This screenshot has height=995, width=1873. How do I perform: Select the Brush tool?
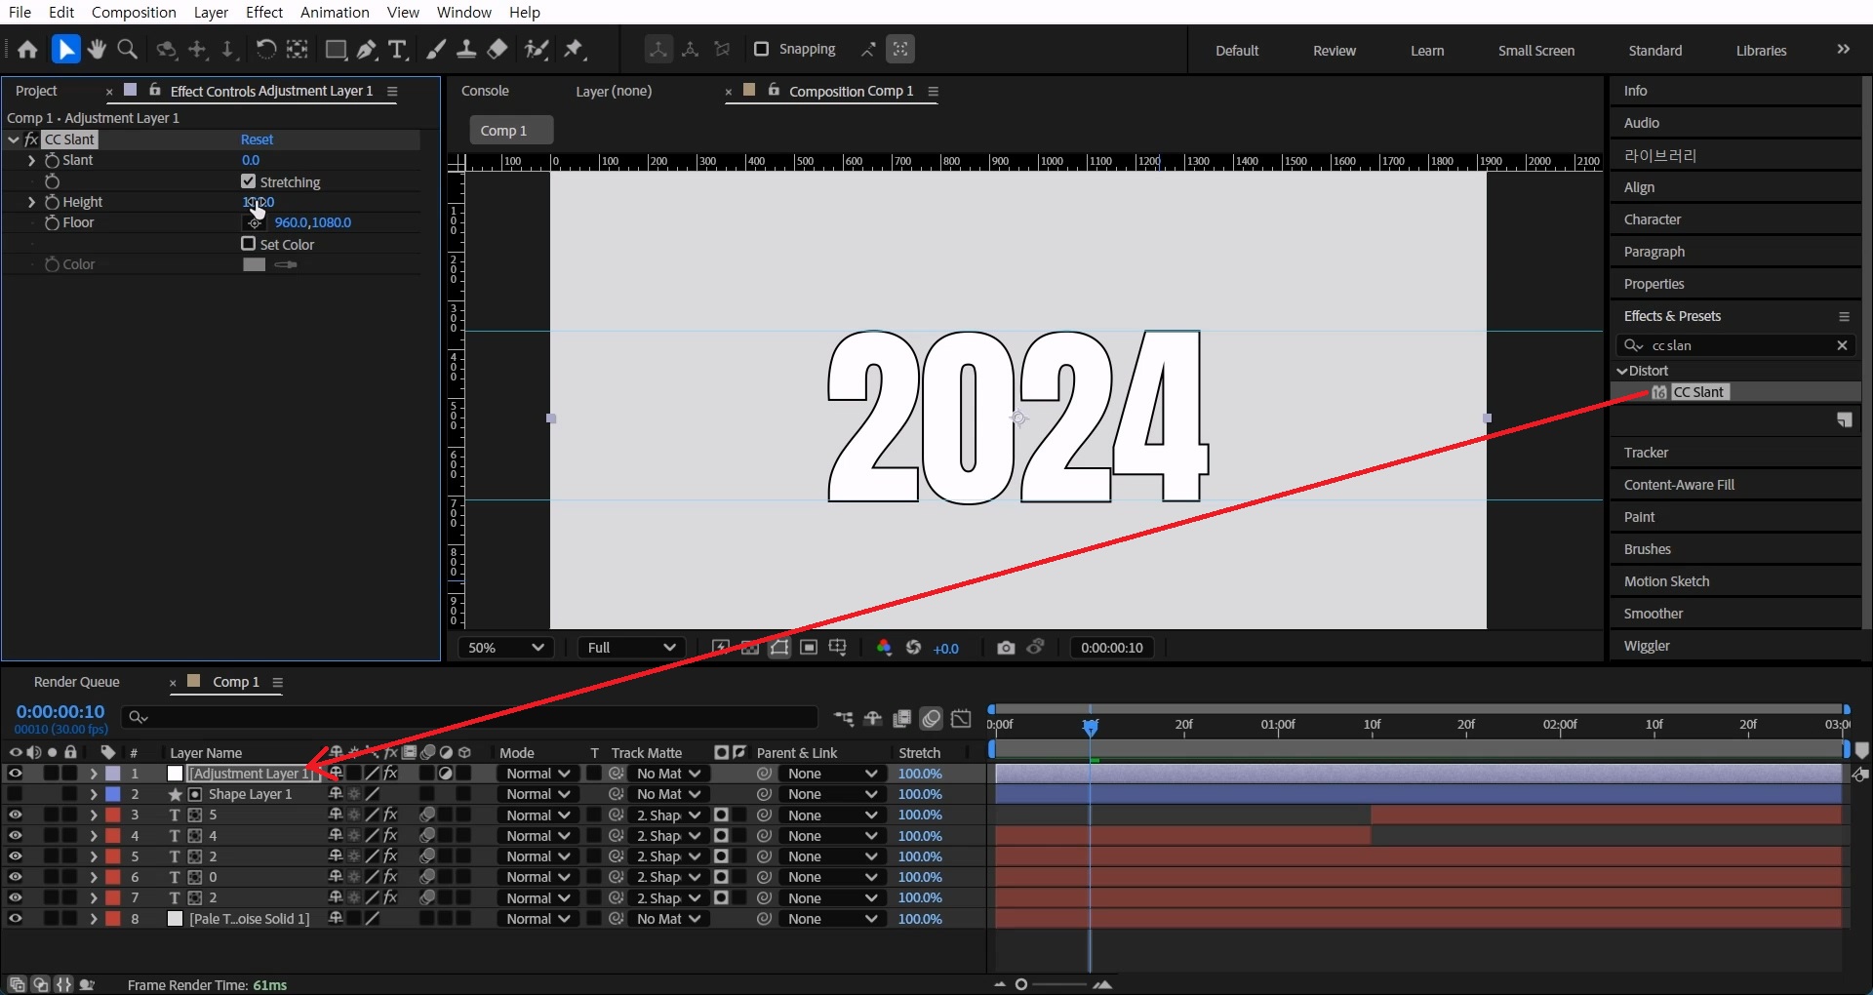coord(436,50)
